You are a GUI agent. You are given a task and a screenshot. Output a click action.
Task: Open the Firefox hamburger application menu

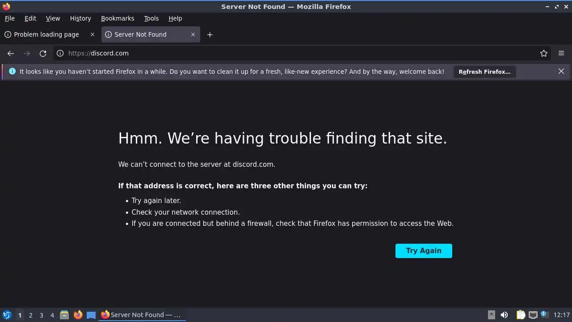pyautogui.click(x=561, y=53)
